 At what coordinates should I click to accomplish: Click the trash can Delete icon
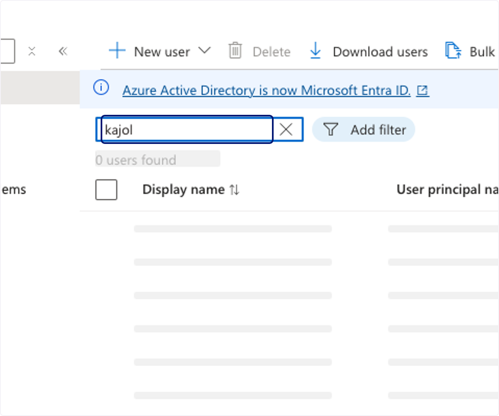(235, 51)
